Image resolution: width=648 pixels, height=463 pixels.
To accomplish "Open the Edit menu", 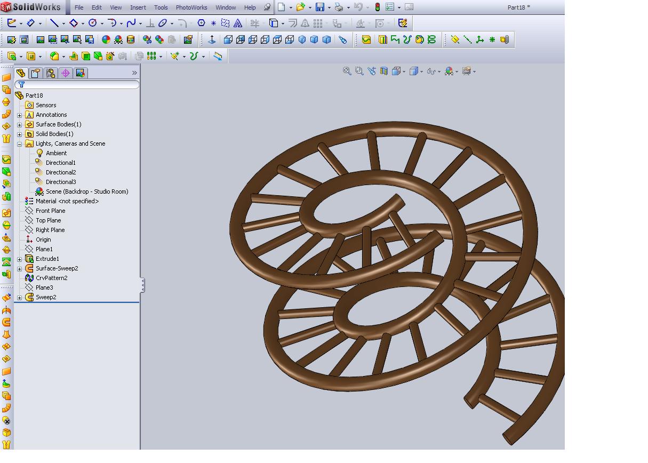I will pyautogui.click(x=97, y=7).
